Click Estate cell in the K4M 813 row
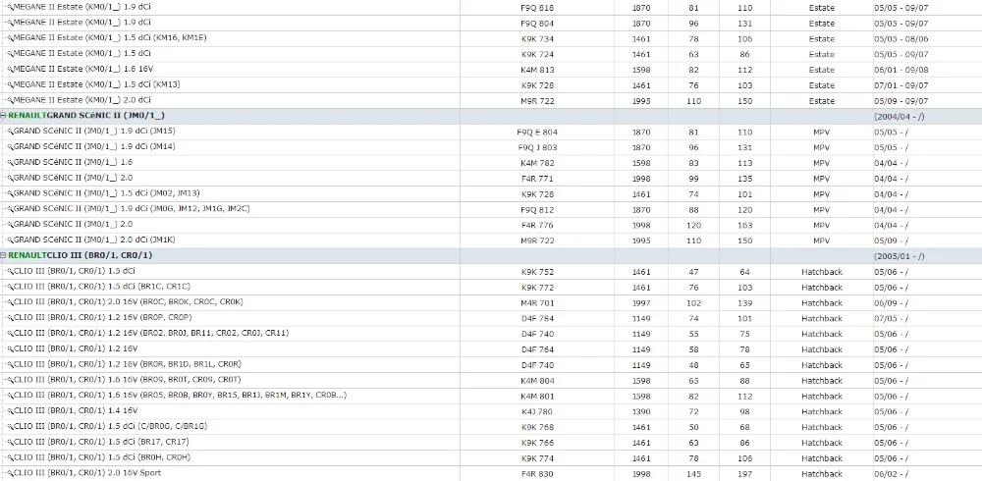This screenshot has width=982, height=481. 822,70
